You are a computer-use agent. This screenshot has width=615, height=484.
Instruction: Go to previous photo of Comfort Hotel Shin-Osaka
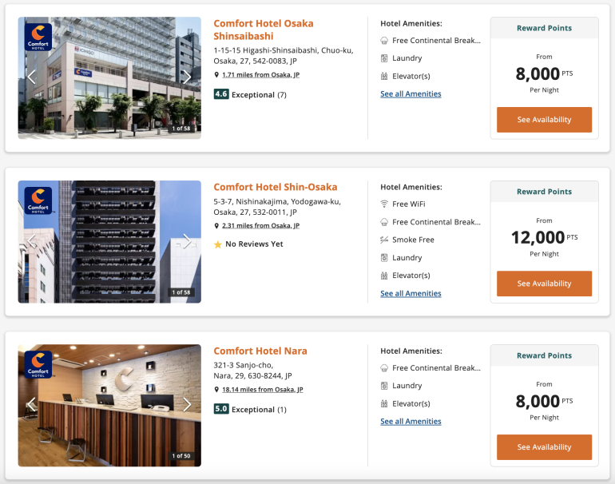click(x=32, y=240)
